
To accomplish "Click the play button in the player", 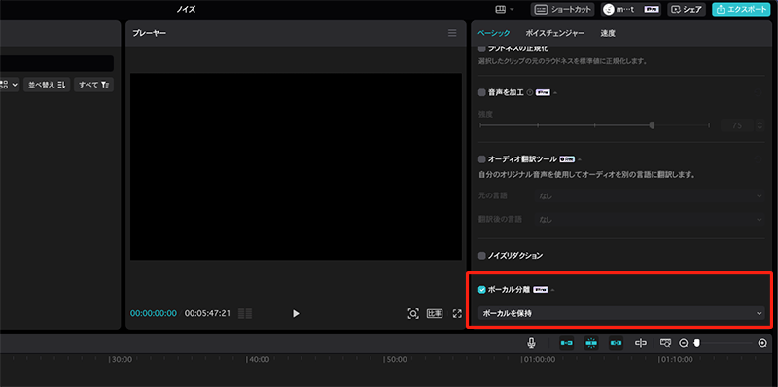I will (296, 313).
